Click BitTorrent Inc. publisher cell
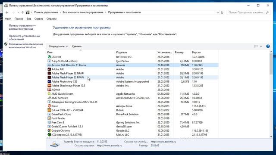Image resolution: width=276 pixels, height=155 pixels. 124,57
